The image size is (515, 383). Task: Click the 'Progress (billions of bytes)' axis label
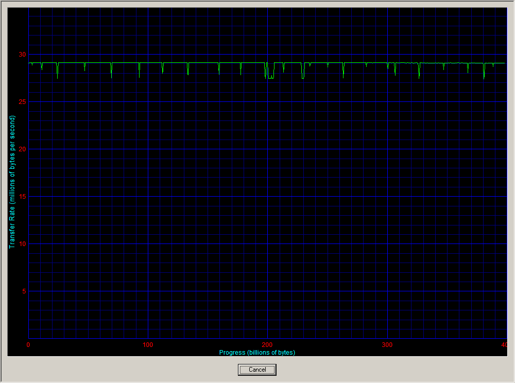(x=257, y=353)
